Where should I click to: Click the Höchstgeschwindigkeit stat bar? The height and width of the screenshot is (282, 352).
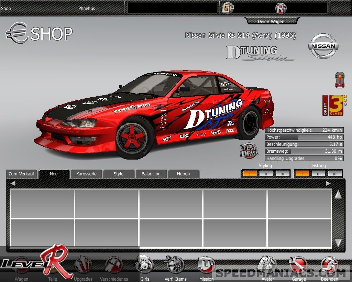coord(304,130)
